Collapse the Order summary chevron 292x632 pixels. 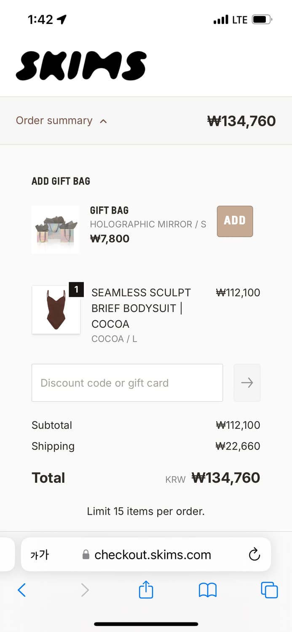point(103,121)
